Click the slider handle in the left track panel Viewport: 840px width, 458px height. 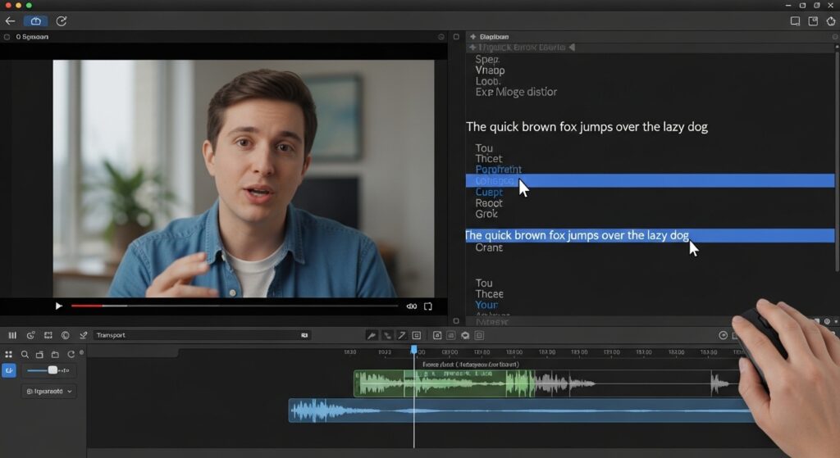(x=52, y=370)
